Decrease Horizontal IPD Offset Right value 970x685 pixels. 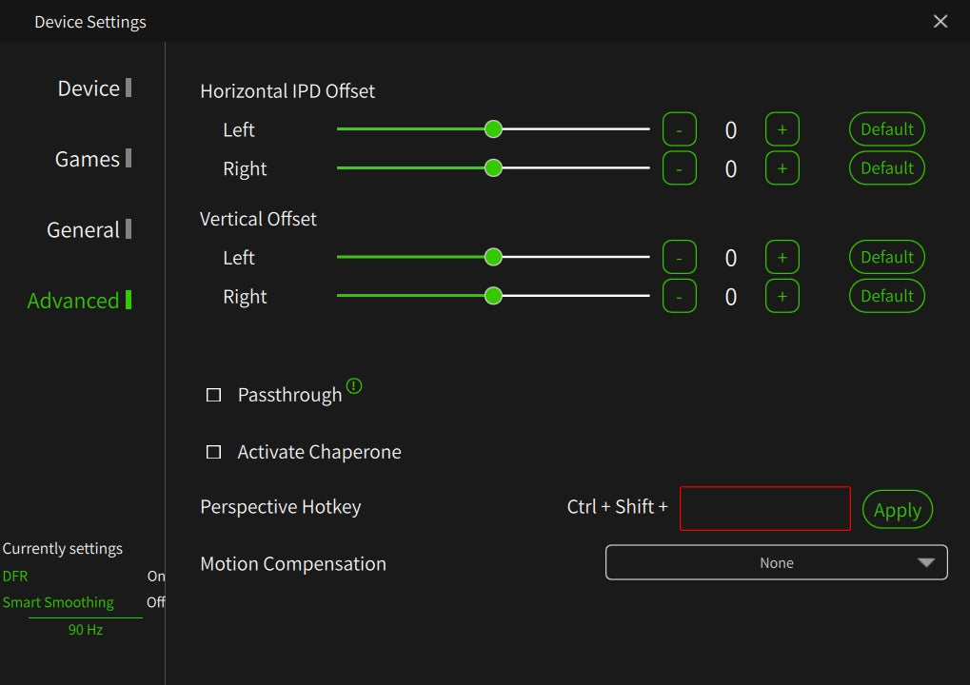[x=679, y=168]
